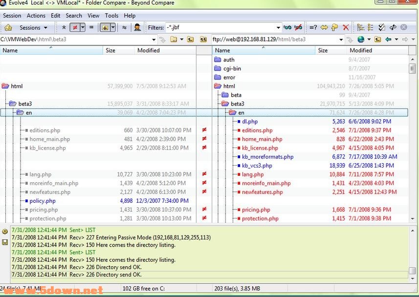Open the Sessions dropdown button
Screen dimensions: 419x297
[x=33, y=27]
